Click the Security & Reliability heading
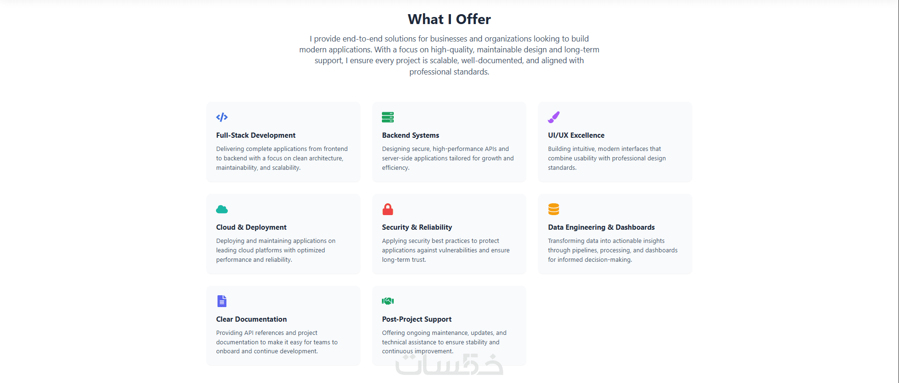 point(416,227)
